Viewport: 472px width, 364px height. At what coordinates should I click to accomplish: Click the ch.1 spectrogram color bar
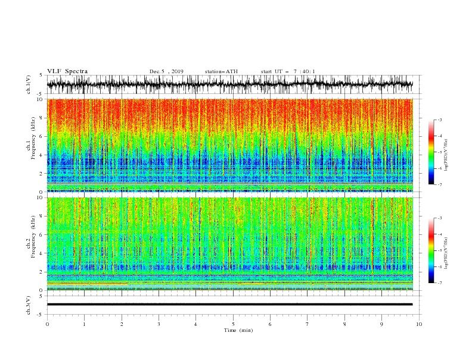[431, 152]
